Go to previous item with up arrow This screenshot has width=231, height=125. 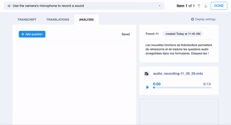tap(199, 6)
